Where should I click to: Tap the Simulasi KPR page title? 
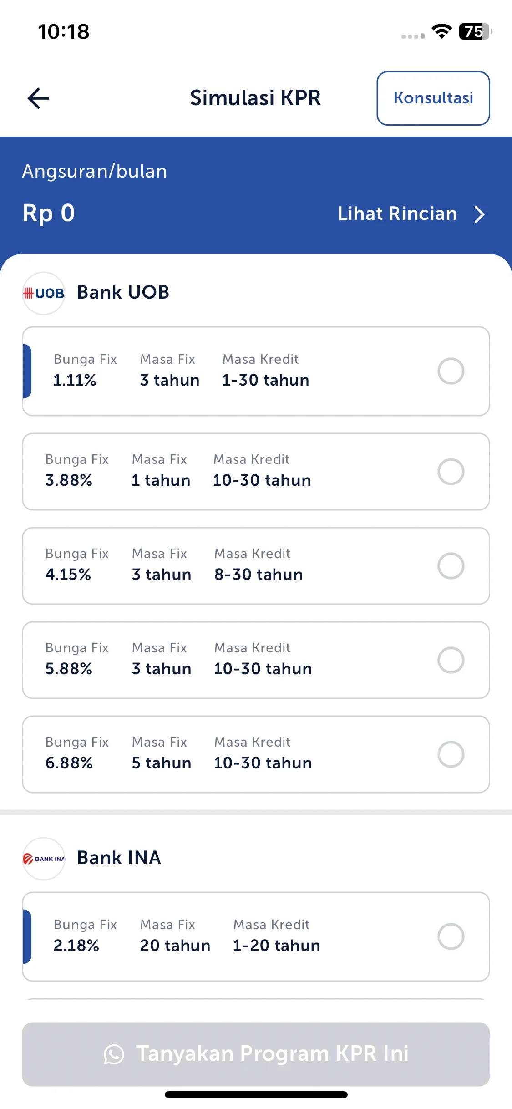point(255,98)
